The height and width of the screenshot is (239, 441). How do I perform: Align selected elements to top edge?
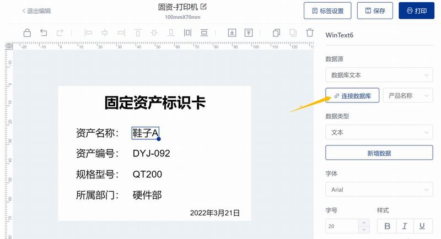pyautogui.click(x=138, y=33)
